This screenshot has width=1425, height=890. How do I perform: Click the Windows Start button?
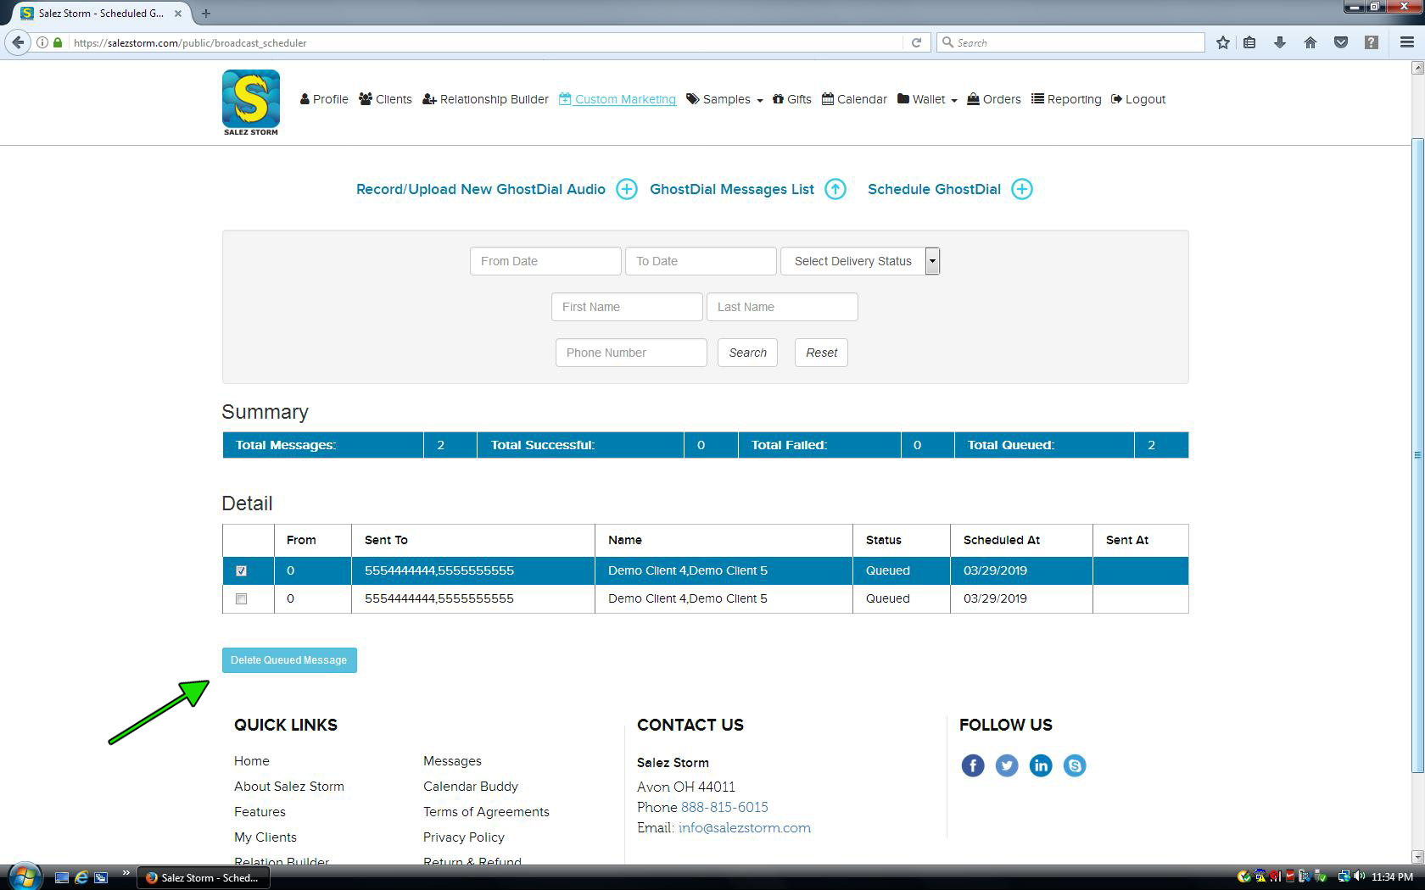pyautogui.click(x=24, y=876)
